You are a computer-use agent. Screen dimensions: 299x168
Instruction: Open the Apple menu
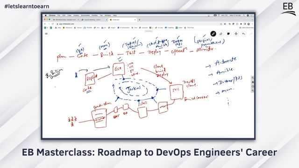(x=46, y=15)
